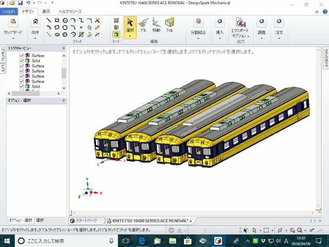Screen dimensions: 329x247
Task: Open the File (ファイル) menu
Action: coord(8,11)
